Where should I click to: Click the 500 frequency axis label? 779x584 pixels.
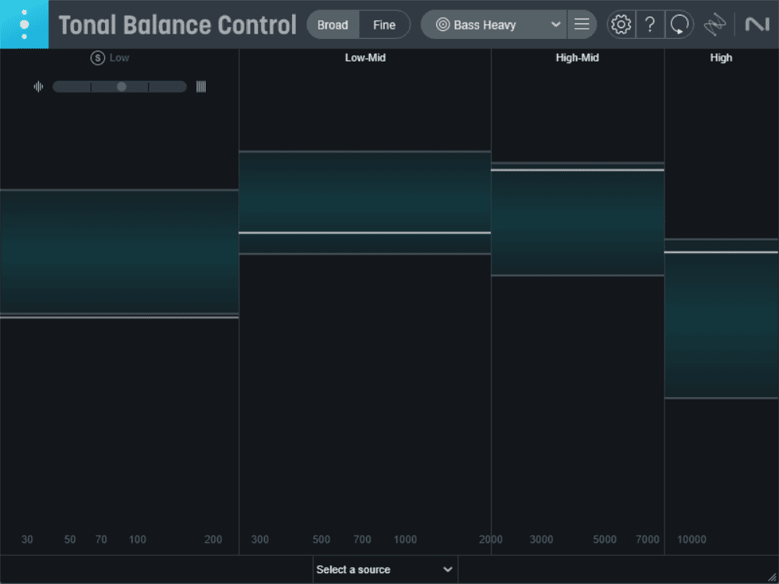(x=322, y=540)
